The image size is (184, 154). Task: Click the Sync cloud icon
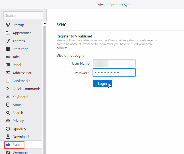coord(8,145)
